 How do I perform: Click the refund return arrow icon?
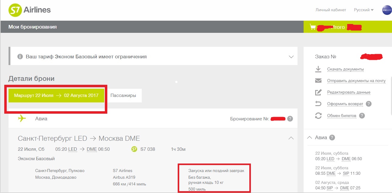tap(318, 104)
